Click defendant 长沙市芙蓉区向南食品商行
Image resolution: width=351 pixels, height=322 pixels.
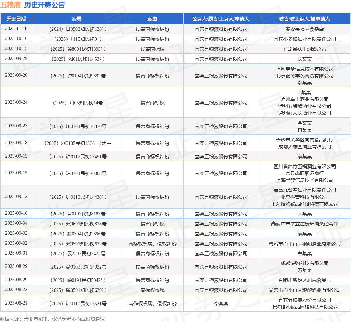(x=304, y=140)
